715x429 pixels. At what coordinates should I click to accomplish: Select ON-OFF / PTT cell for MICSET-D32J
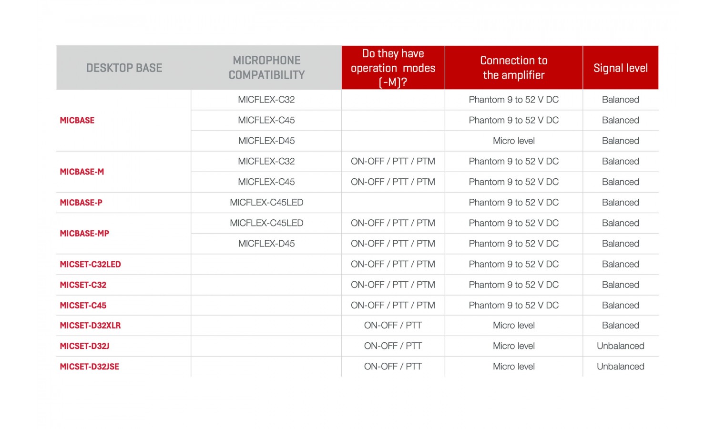pyautogui.click(x=393, y=346)
